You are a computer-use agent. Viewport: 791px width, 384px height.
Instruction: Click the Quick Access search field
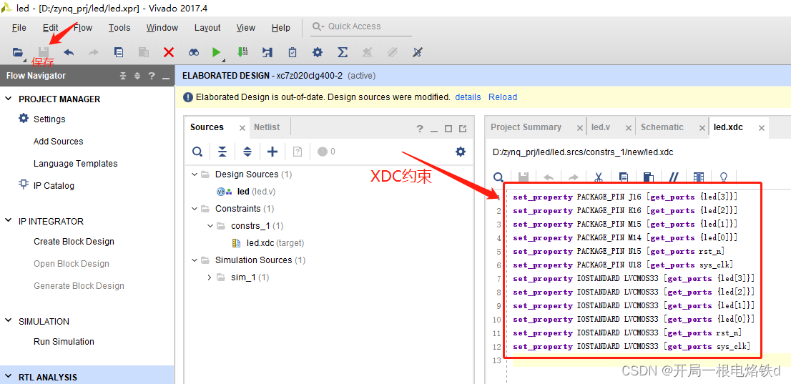click(x=360, y=26)
